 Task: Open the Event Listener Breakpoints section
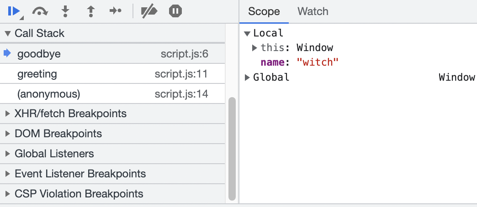[x=80, y=174]
